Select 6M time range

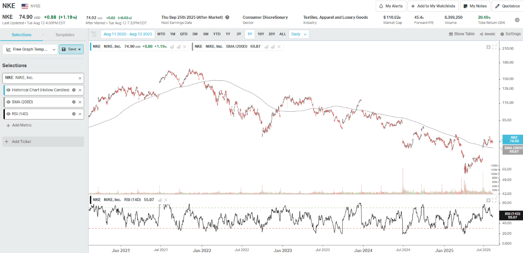tap(206, 34)
